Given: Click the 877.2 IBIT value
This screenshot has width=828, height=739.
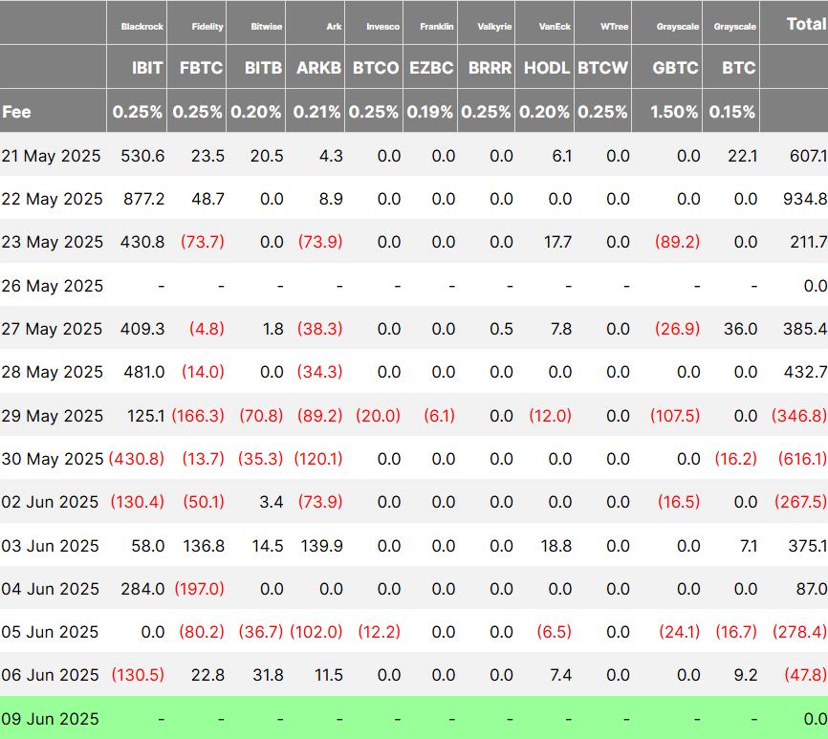Looking at the screenshot, I should tap(143, 199).
